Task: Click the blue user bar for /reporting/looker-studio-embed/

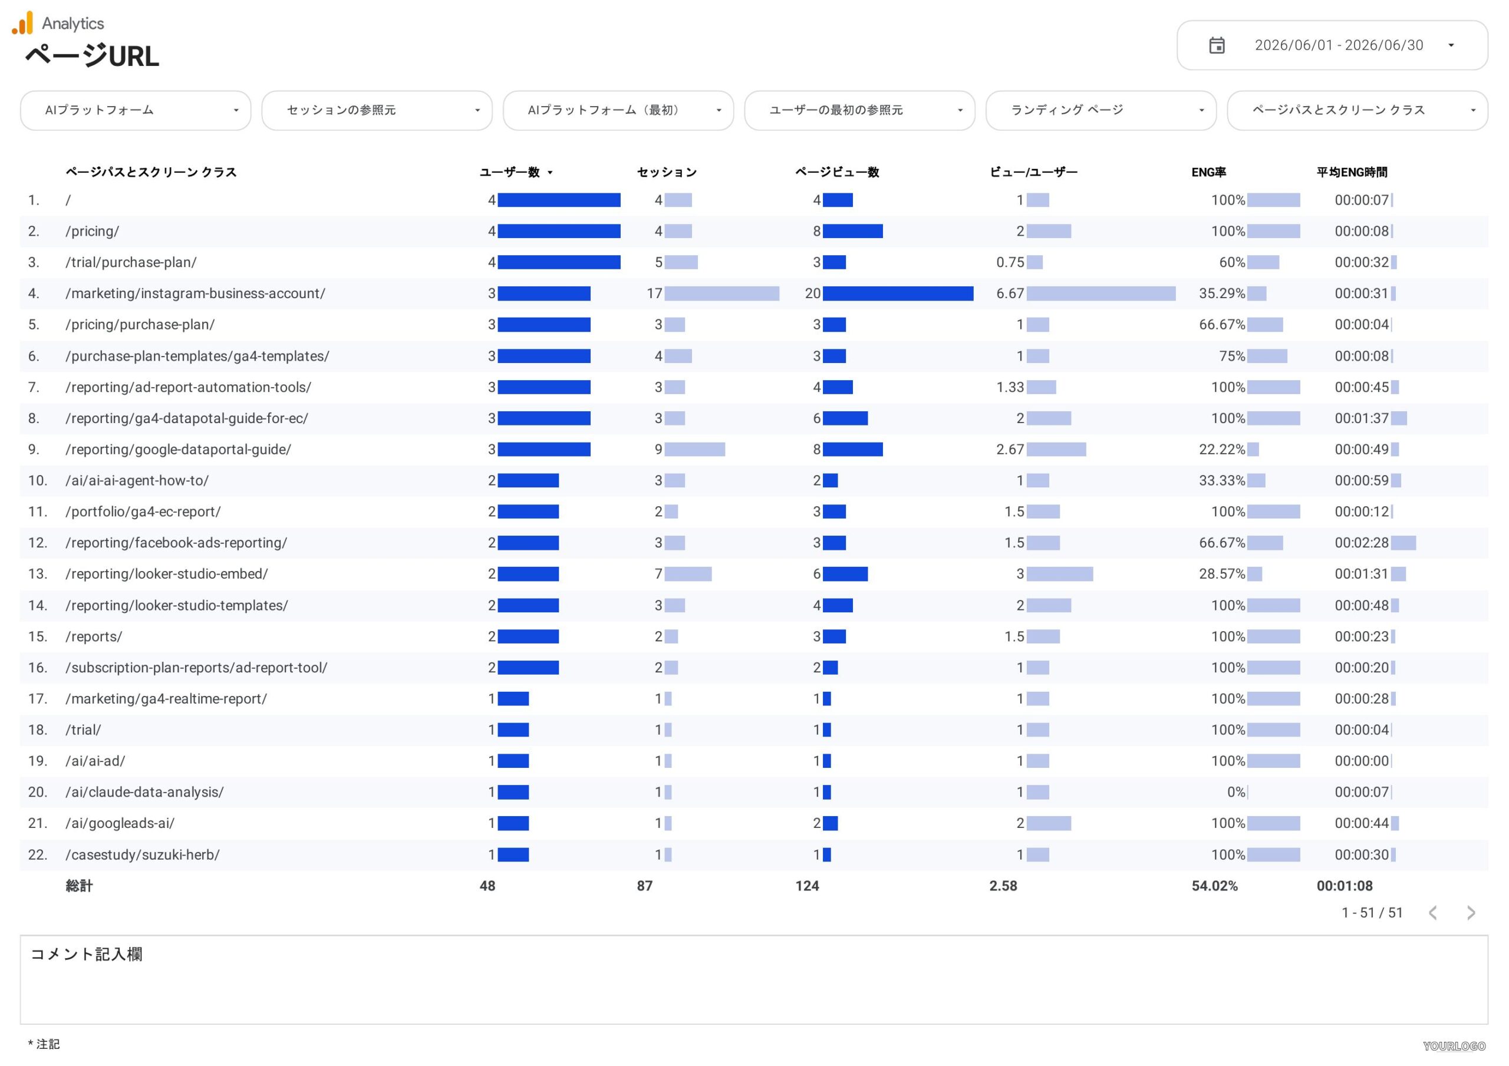Action: [x=528, y=574]
